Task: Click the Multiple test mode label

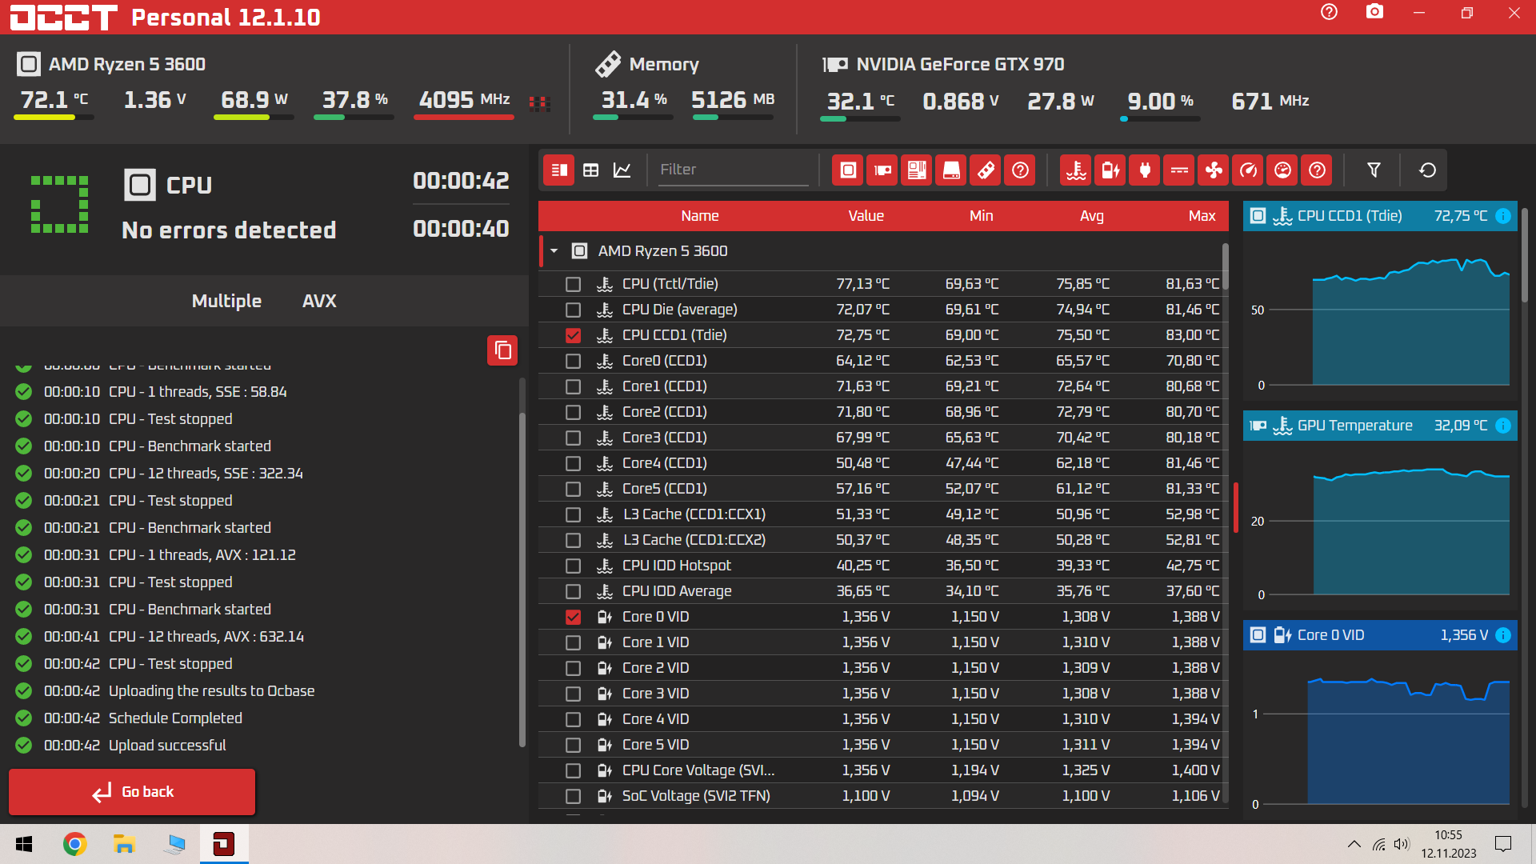Action: [226, 301]
